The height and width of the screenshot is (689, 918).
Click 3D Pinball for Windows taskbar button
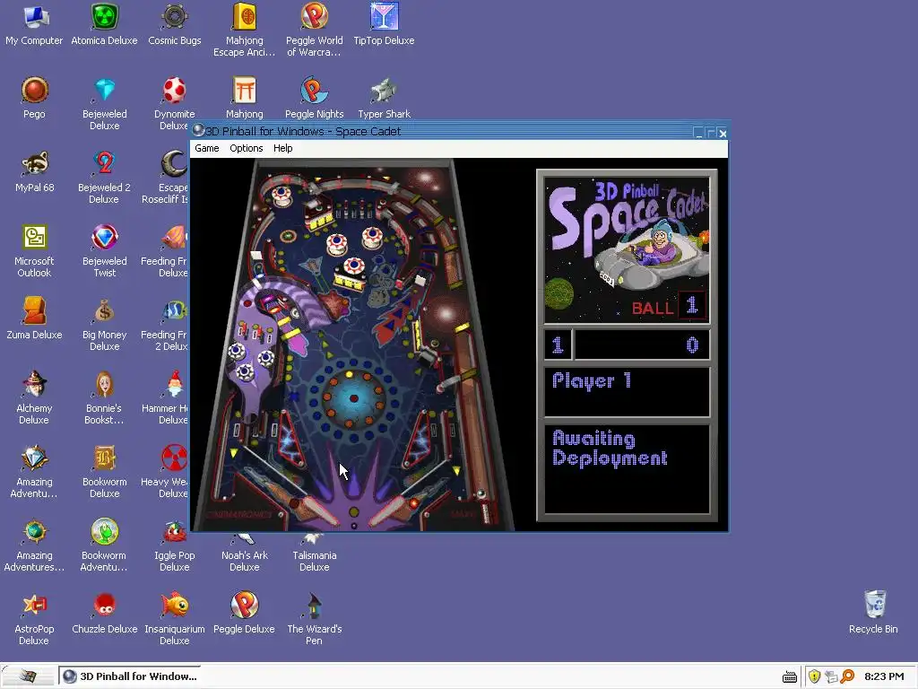(x=129, y=676)
